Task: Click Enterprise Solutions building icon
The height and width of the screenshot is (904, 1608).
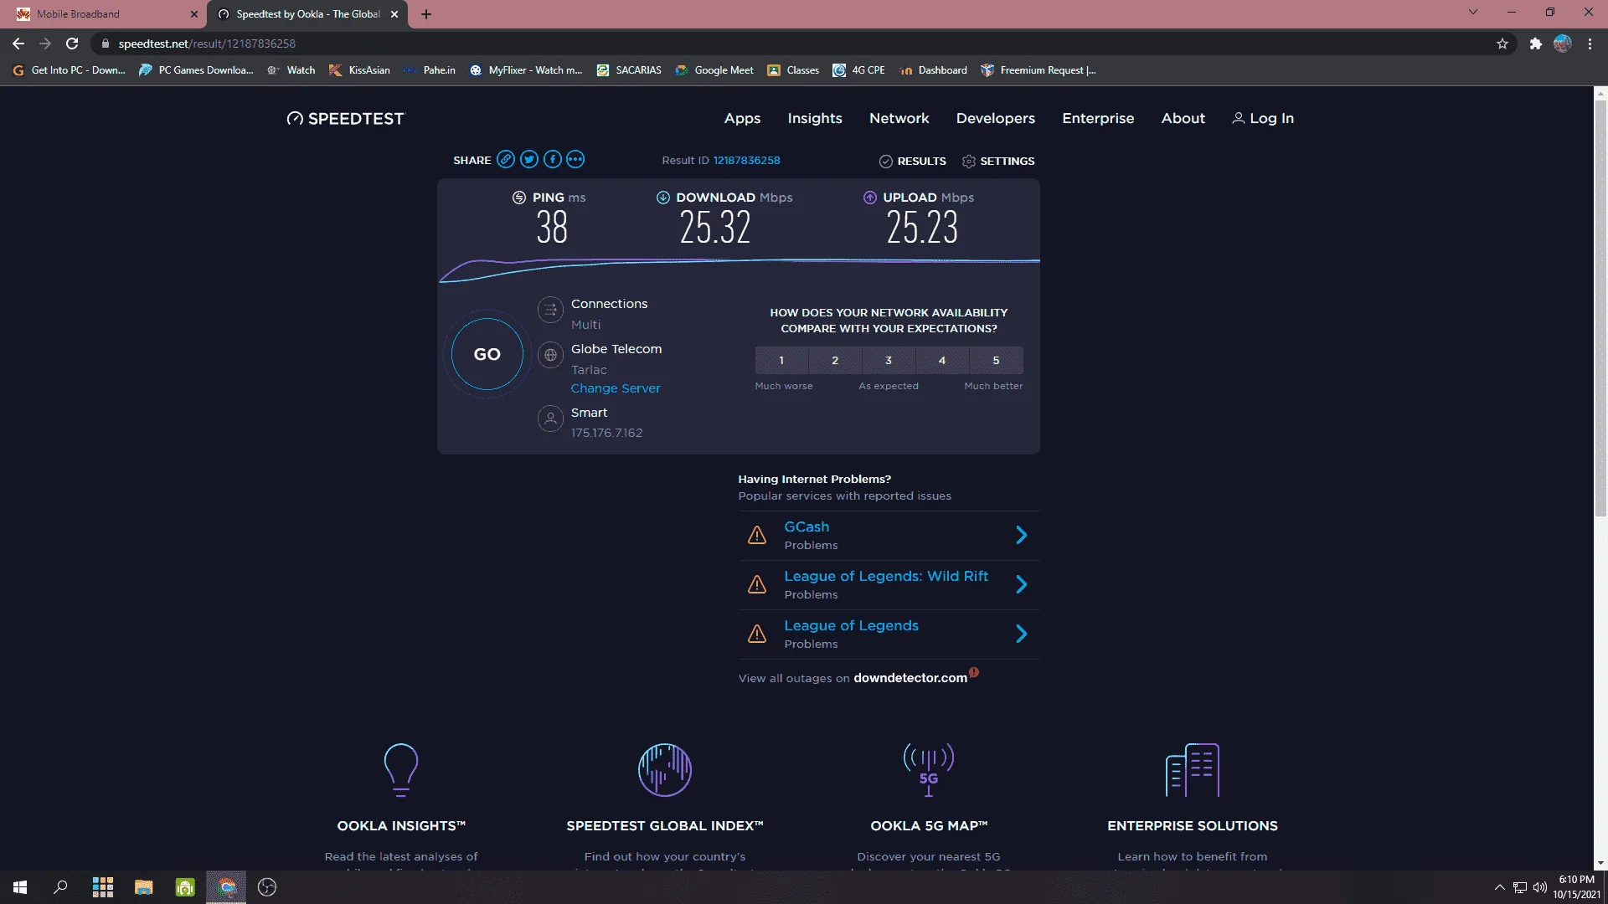Action: [1193, 769]
